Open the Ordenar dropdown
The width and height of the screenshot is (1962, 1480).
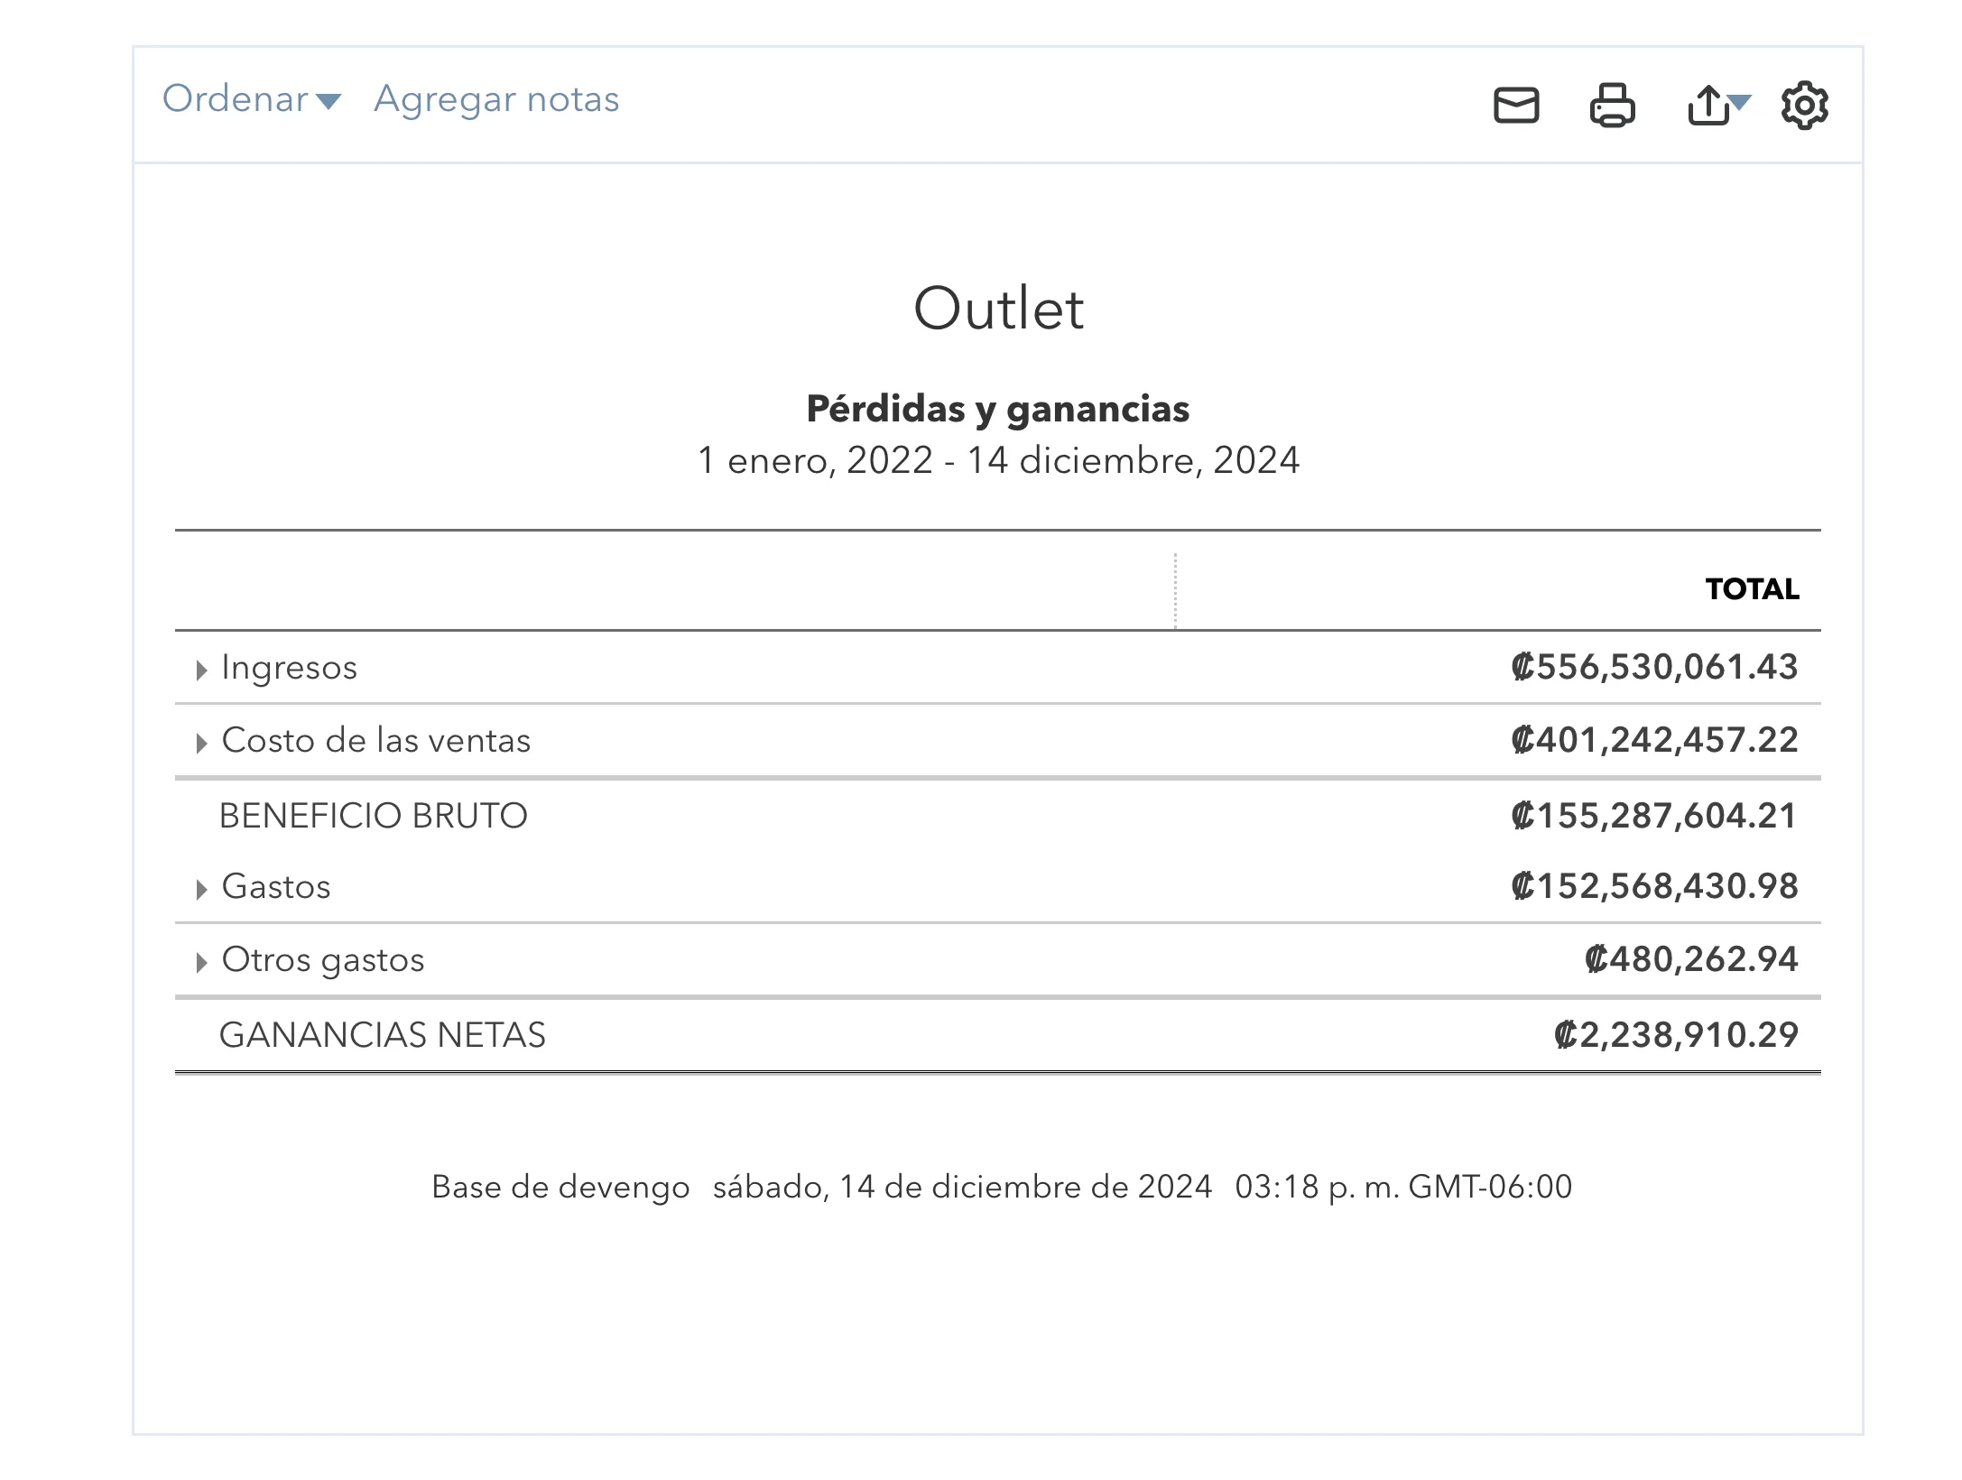251,99
